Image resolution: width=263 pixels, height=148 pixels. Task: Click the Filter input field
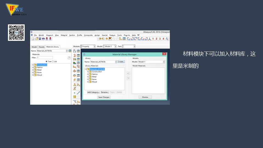pos(45,58)
